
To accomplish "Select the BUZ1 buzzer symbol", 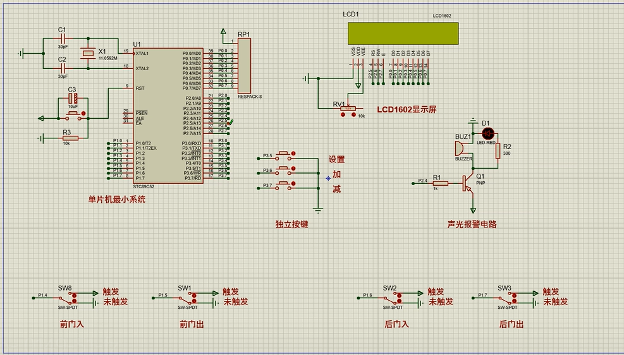I will pyautogui.click(x=460, y=148).
